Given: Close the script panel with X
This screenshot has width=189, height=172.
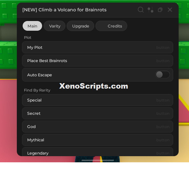Looking at the screenshot, I should point(170,10).
